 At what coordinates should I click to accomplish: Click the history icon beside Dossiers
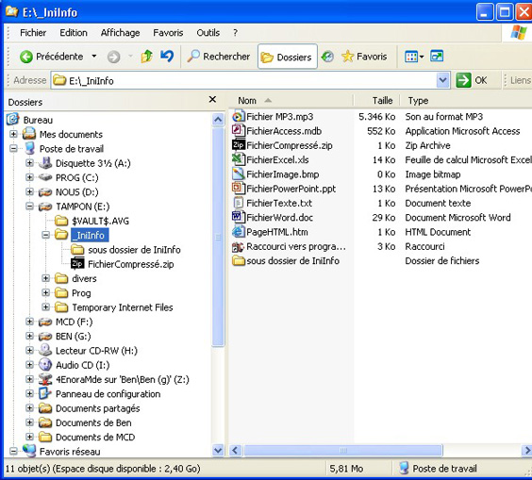pyautogui.click(x=327, y=57)
